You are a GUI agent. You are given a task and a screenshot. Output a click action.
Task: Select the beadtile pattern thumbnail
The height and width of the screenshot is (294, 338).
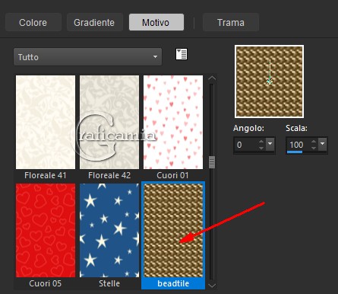[173, 230]
